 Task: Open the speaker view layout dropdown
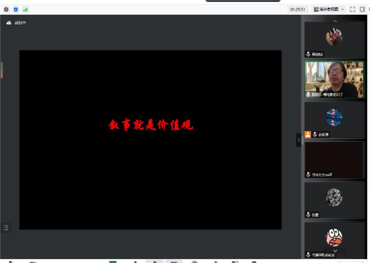tap(329, 9)
